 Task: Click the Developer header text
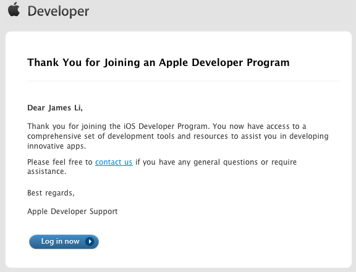click(58, 11)
